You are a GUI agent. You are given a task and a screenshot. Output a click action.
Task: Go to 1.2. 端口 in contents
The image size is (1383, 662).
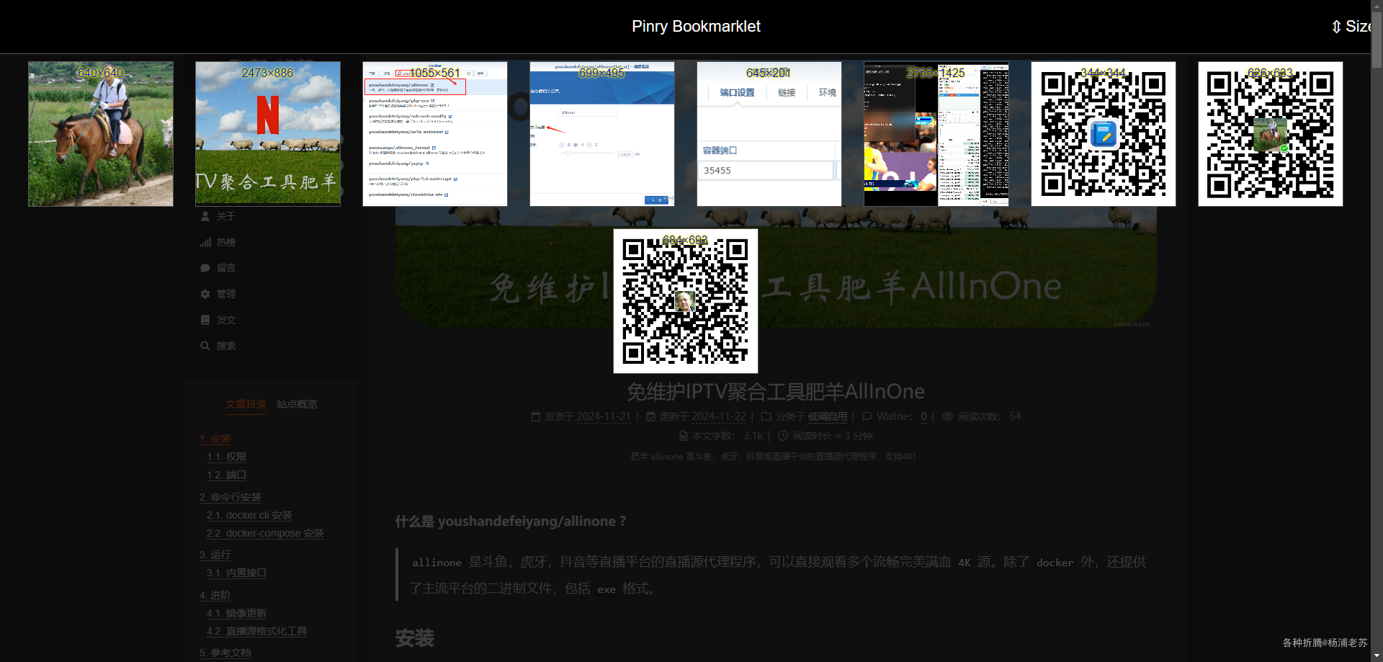[226, 475]
